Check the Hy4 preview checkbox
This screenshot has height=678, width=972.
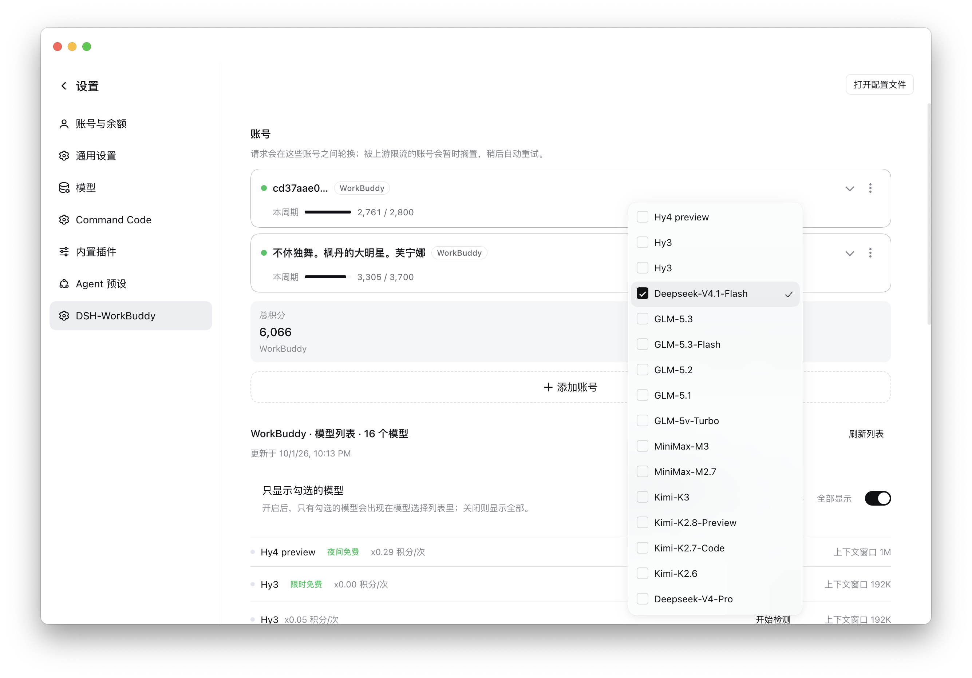point(642,217)
